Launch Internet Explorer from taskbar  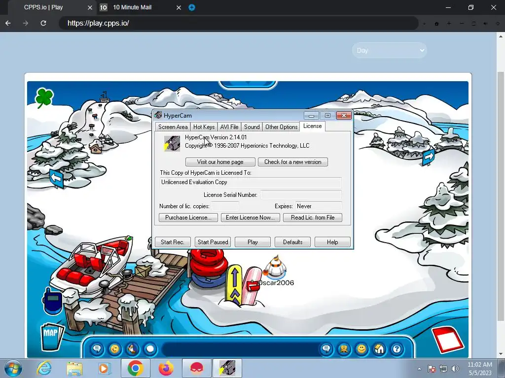tap(44, 368)
